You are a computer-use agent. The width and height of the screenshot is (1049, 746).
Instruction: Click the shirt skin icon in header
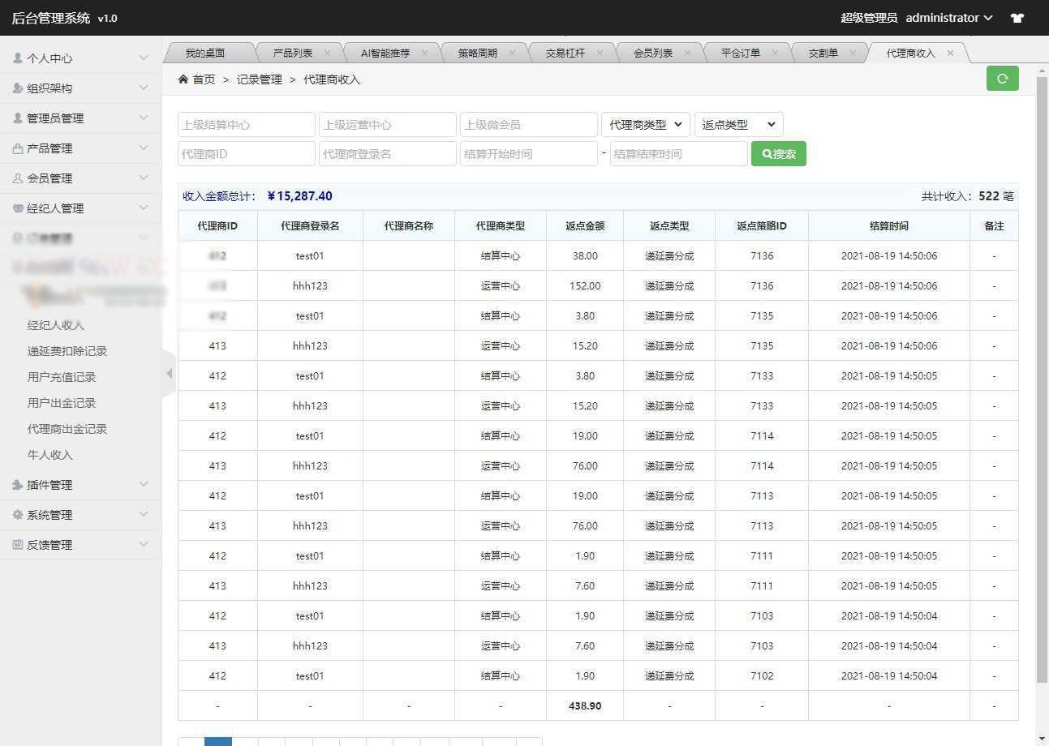(x=1017, y=18)
